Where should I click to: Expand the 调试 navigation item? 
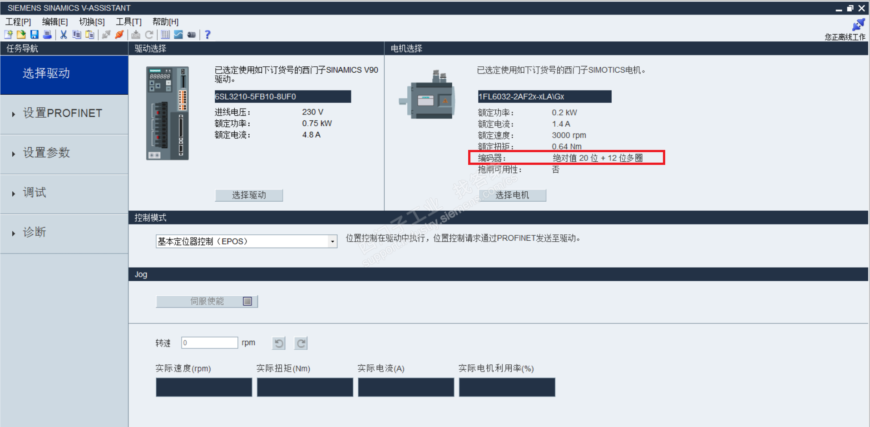[x=64, y=193]
